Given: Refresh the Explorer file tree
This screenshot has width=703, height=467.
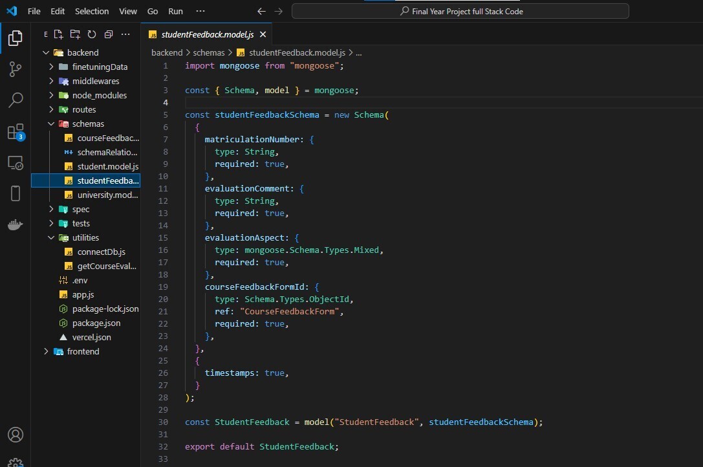Looking at the screenshot, I should point(92,34).
